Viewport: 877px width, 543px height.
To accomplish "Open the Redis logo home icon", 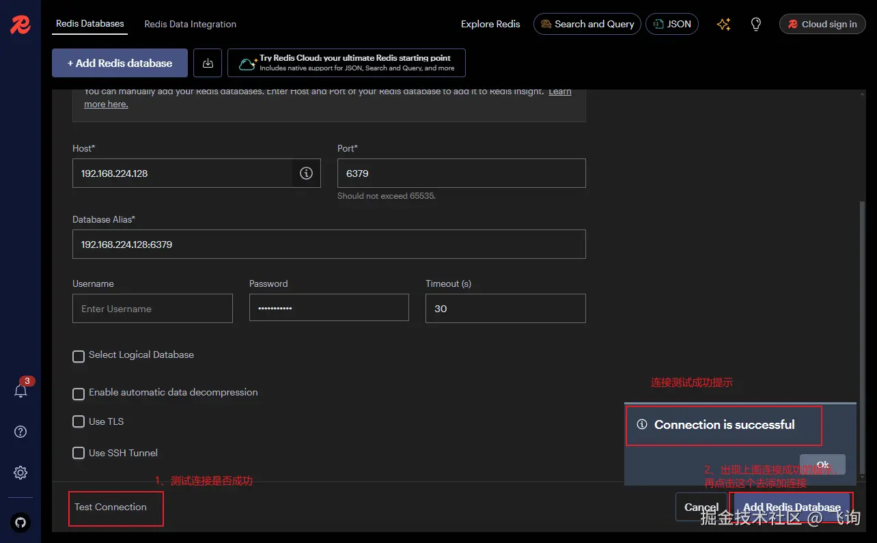I will click(20, 25).
